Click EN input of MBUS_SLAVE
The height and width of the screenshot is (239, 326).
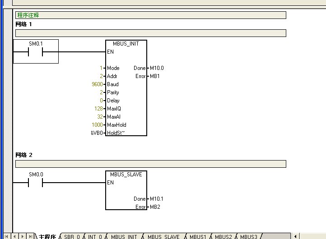111,183
